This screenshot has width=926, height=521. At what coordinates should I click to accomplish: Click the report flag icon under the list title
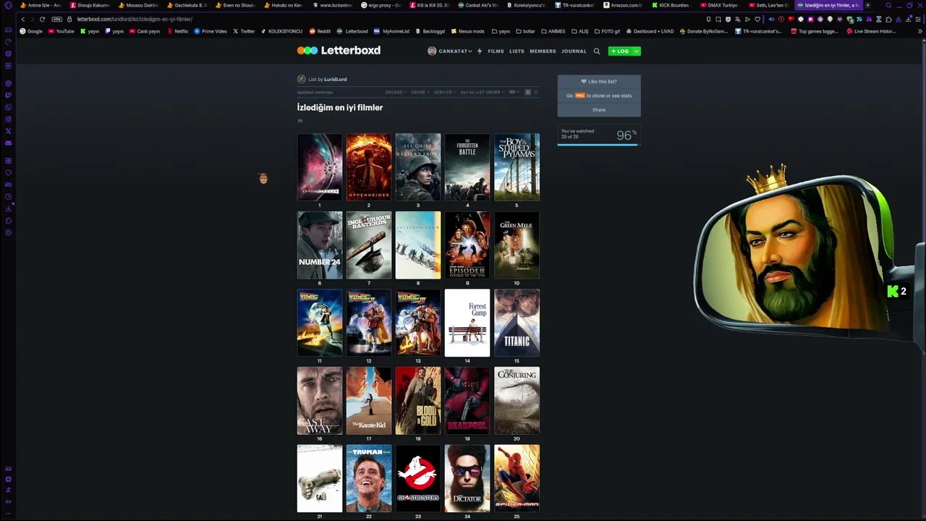pos(300,121)
